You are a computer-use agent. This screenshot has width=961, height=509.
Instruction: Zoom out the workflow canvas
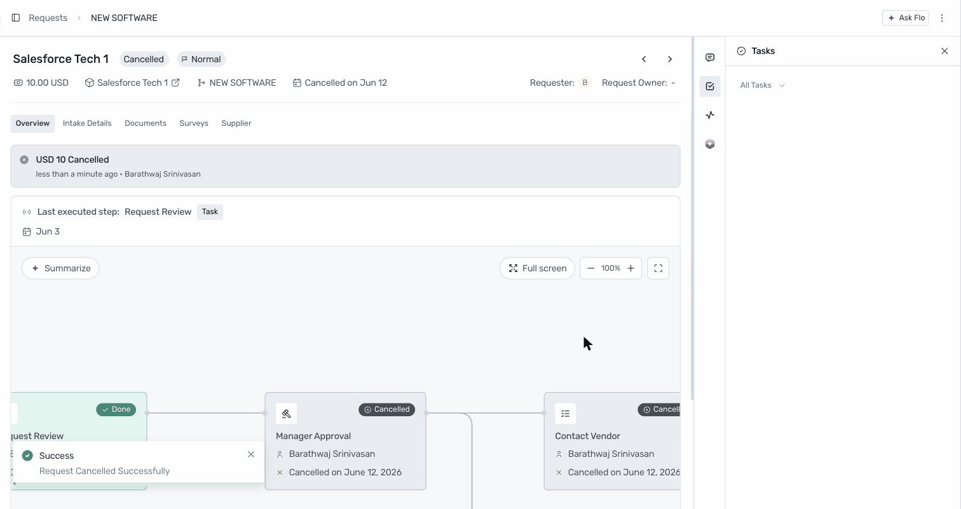pyautogui.click(x=590, y=268)
